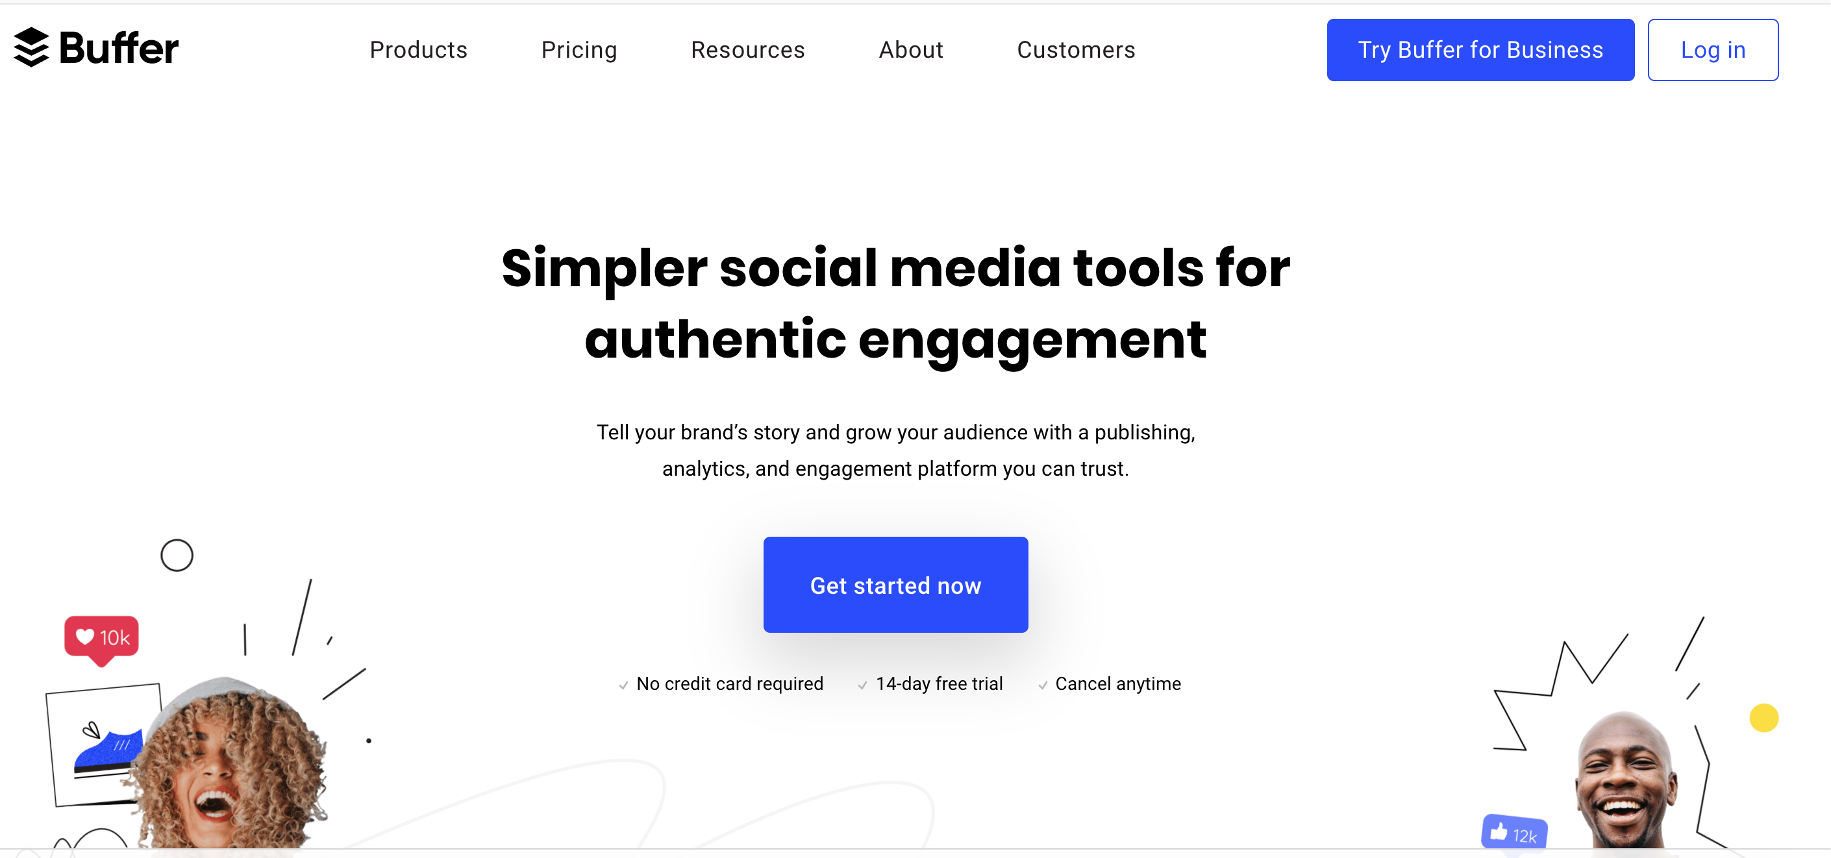Select the Customers nav item
The height and width of the screenshot is (858, 1831).
click(1075, 50)
